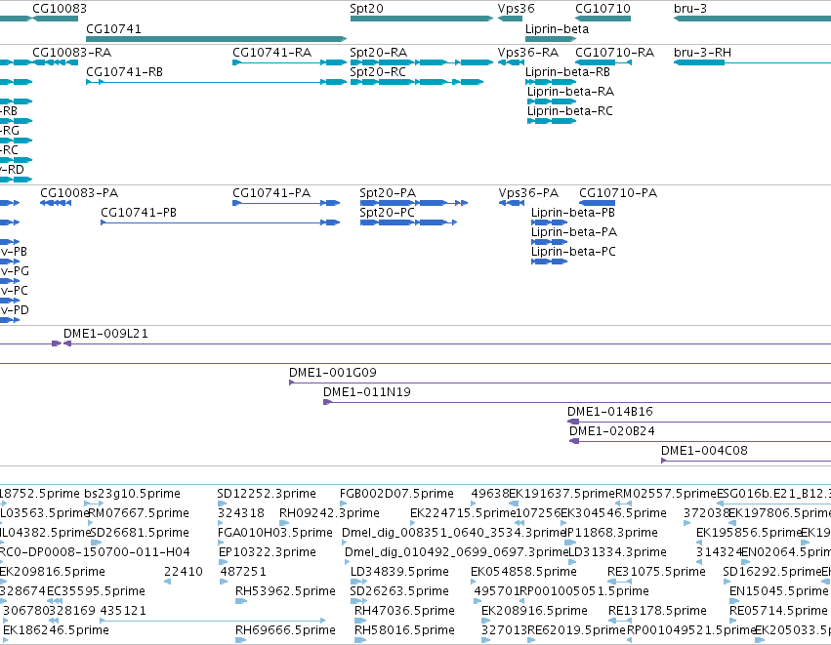Viewport: 831px width, 645px height.
Task: Click the CG10083 gene label
Action: point(60,9)
